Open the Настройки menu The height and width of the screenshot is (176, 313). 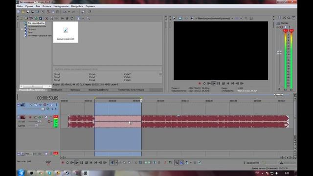77,6
